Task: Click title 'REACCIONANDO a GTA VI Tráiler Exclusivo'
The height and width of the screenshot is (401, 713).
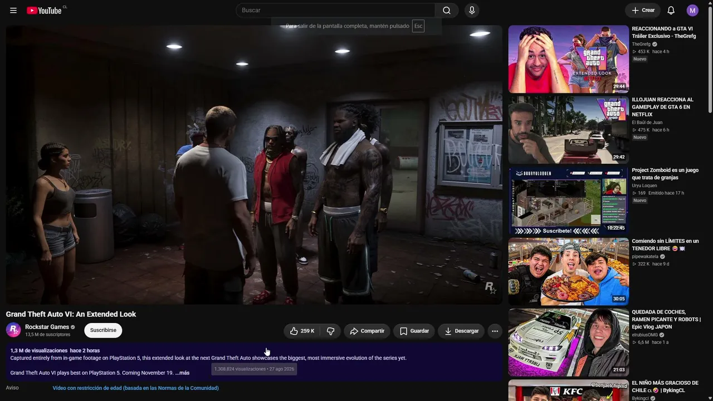Action: pos(664,32)
